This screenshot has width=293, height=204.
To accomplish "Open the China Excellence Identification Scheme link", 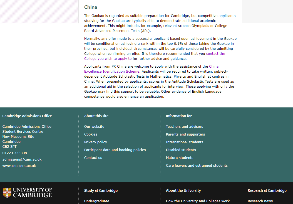I will pos(112,71).
